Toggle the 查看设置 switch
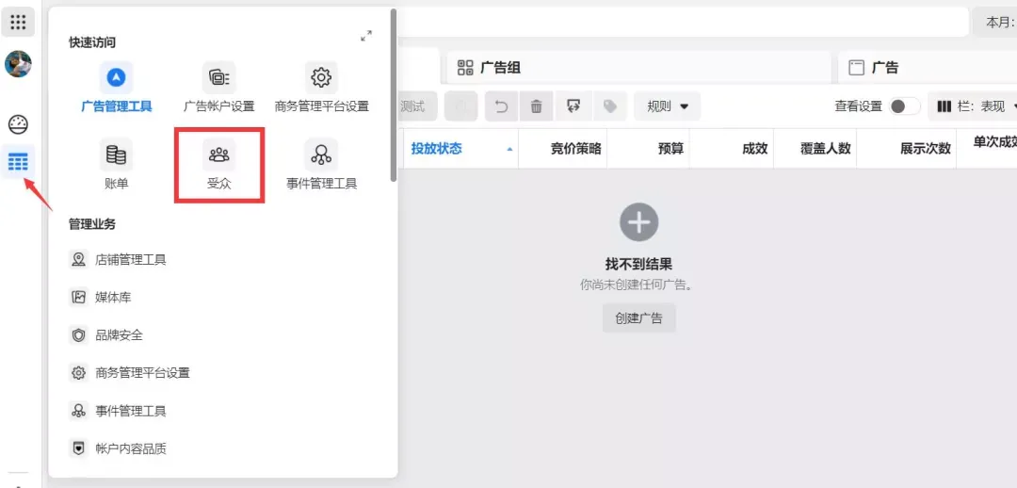The height and width of the screenshot is (488, 1017). click(x=904, y=106)
